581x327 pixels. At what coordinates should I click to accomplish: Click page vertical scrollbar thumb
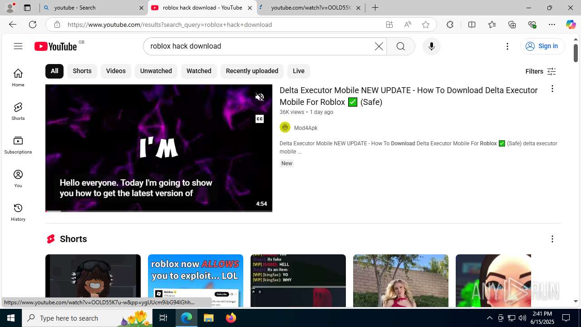tap(576, 53)
